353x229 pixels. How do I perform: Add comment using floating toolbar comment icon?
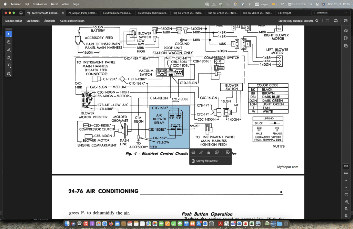pos(193,152)
